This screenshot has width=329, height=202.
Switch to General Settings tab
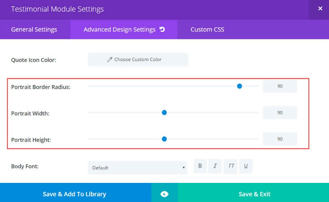click(x=34, y=29)
